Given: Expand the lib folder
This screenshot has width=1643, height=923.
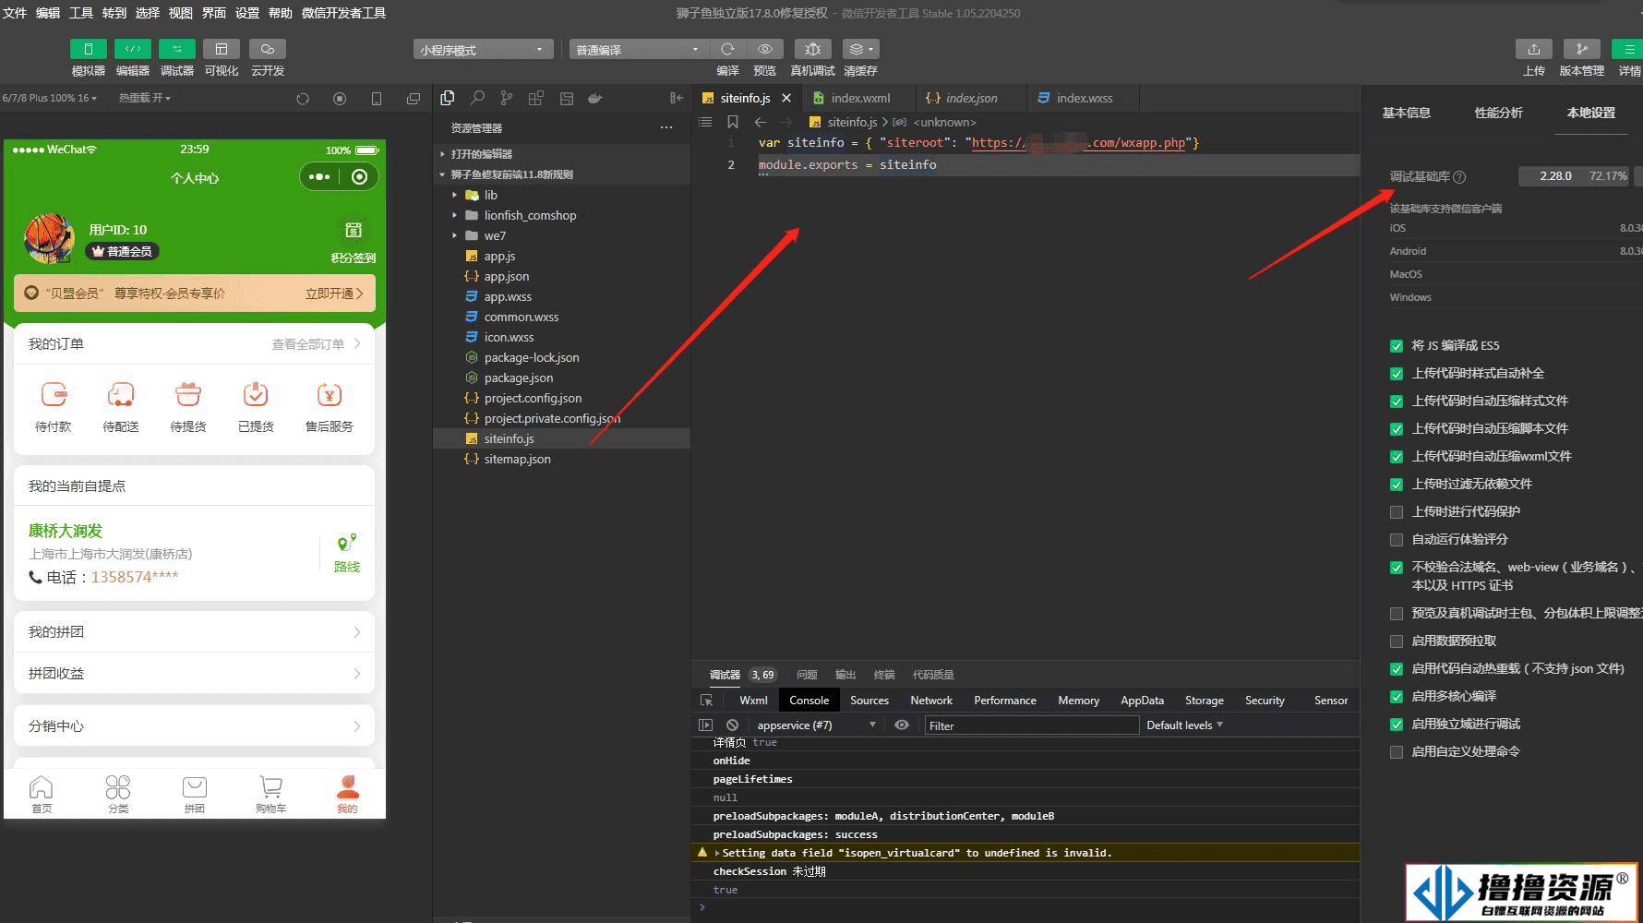Looking at the screenshot, I should point(490,195).
